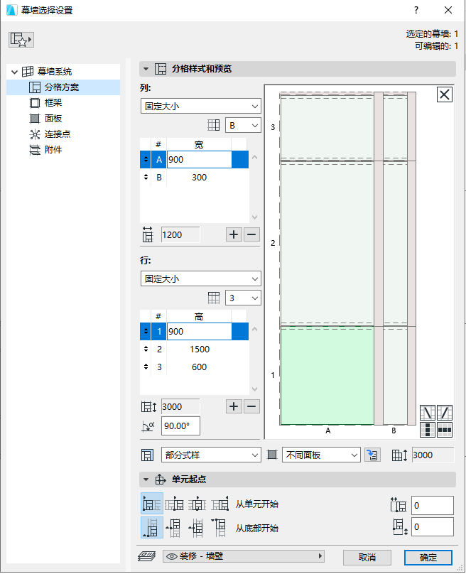Viewport: 466px width, 574px height.
Task: Select the forward slash diagonal pattern icon
Action: (x=445, y=412)
